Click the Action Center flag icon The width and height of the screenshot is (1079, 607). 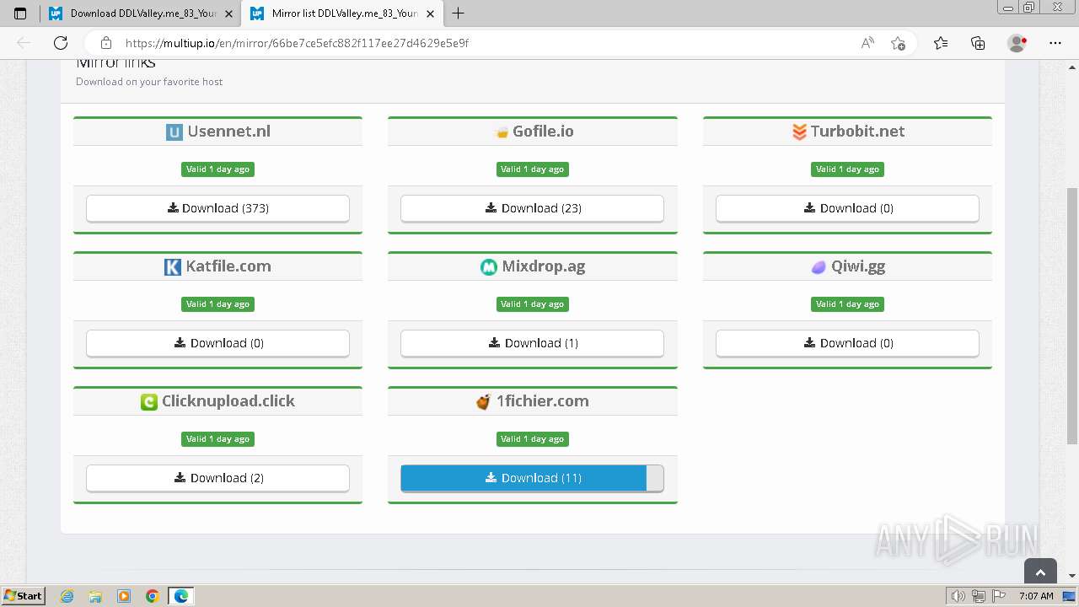999,596
